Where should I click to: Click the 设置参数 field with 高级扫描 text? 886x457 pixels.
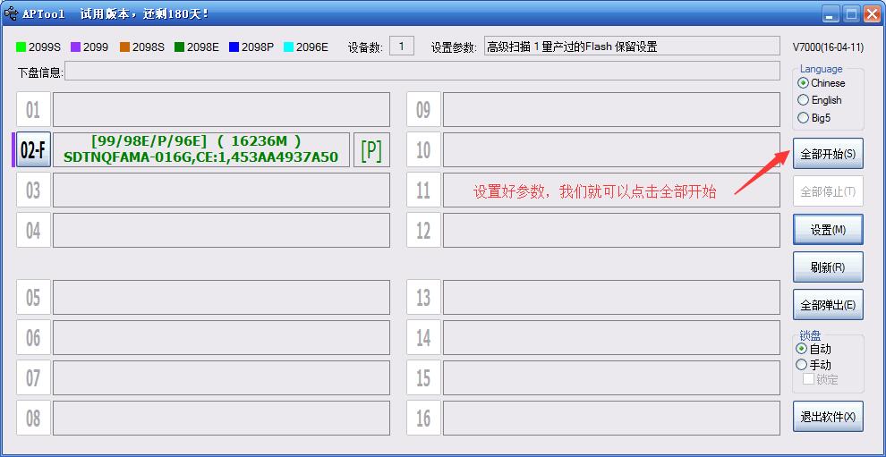[x=632, y=47]
